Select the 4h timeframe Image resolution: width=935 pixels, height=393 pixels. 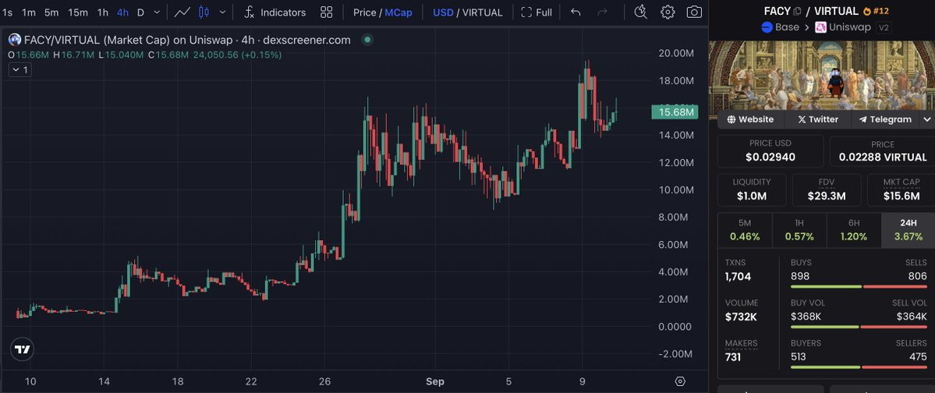coord(123,12)
